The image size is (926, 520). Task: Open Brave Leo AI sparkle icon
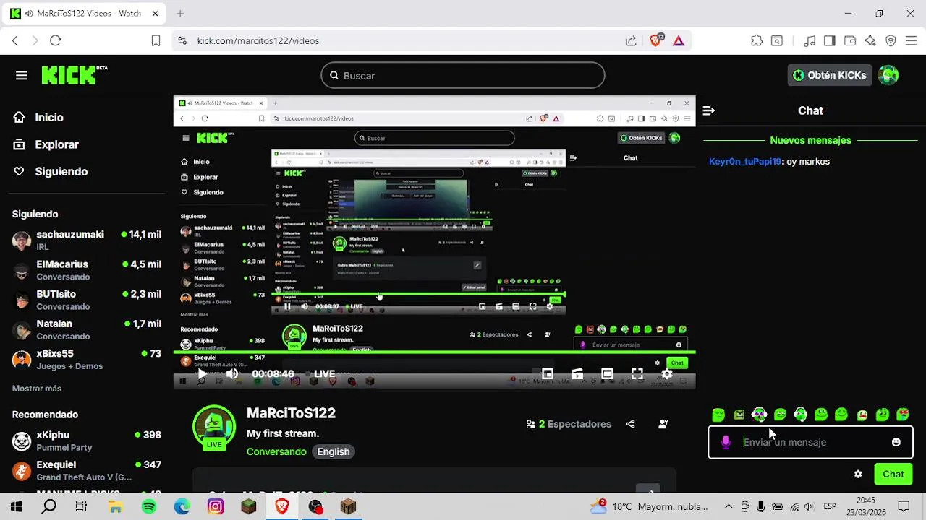[870, 40]
